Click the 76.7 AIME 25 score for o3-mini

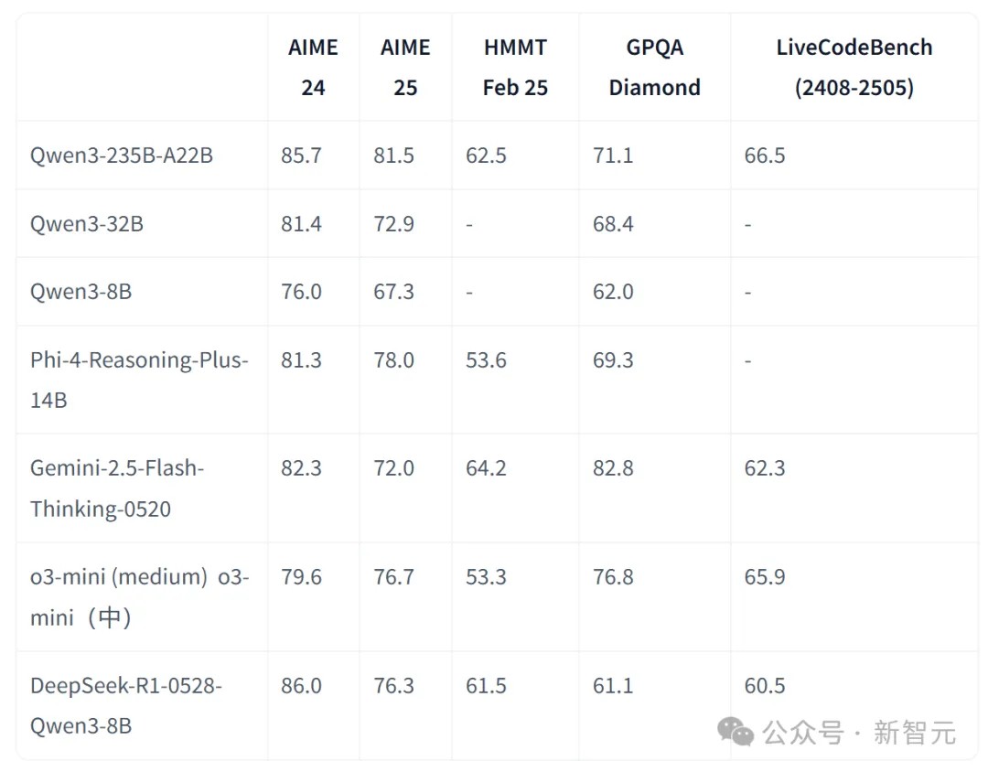coord(393,576)
